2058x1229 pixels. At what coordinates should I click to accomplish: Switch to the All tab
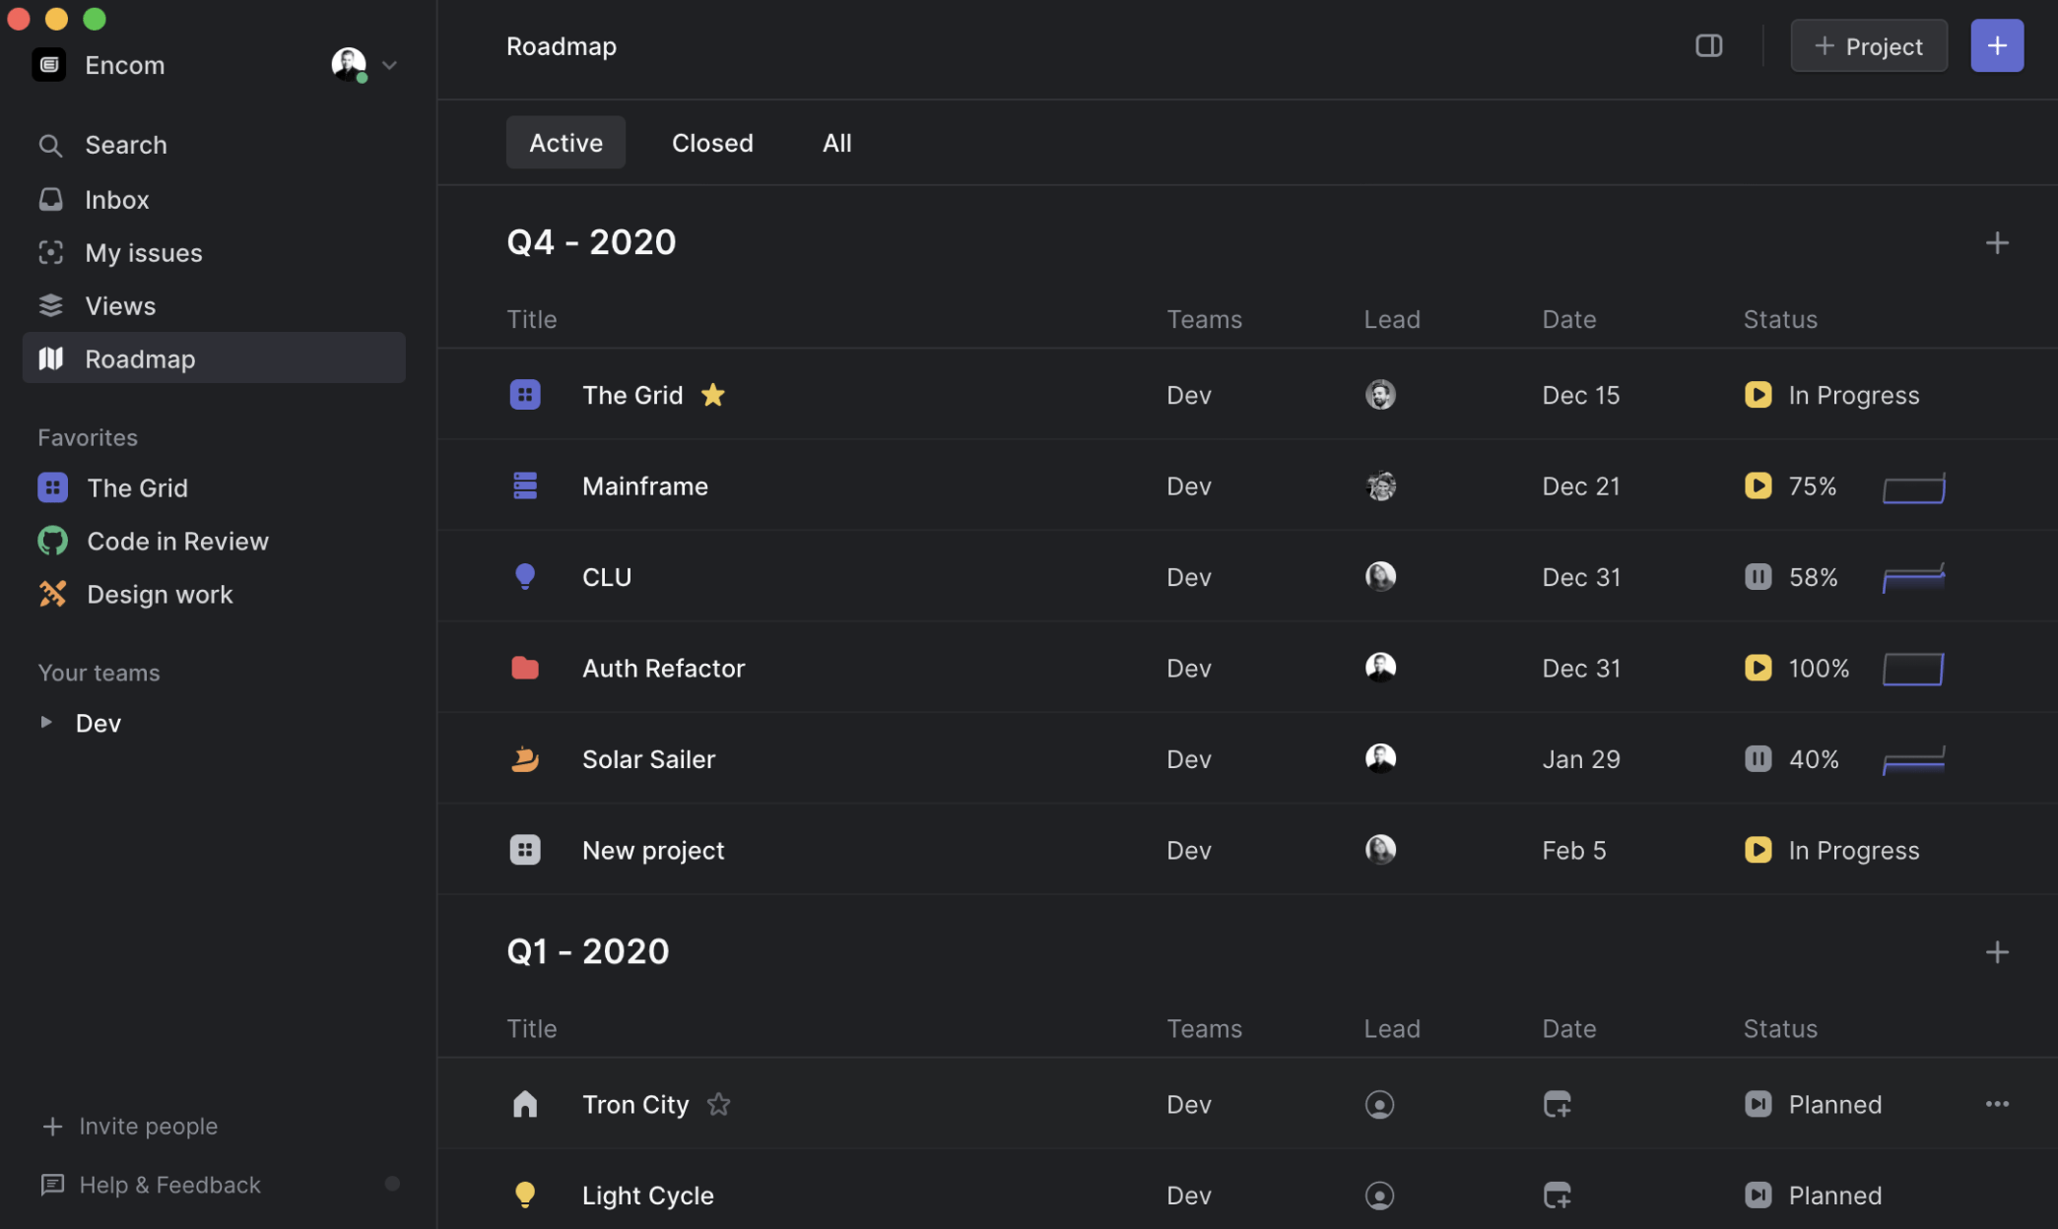pyautogui.click(x=836, y=142)
